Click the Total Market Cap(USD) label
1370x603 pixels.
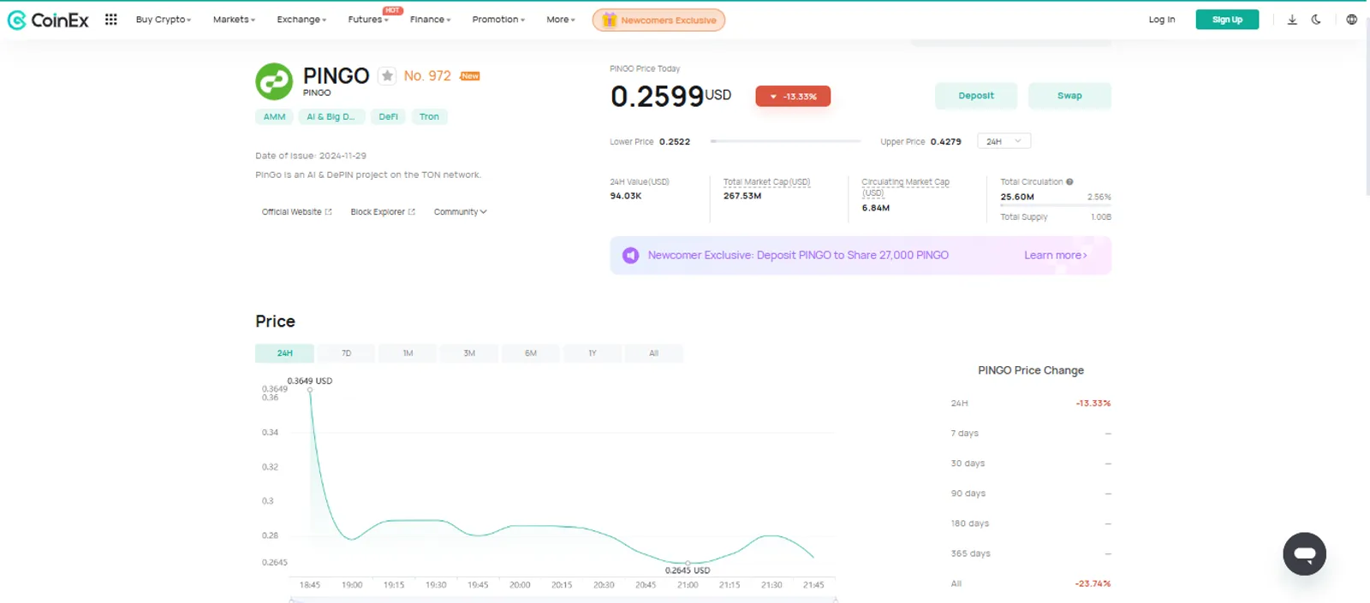click(766, 182)
